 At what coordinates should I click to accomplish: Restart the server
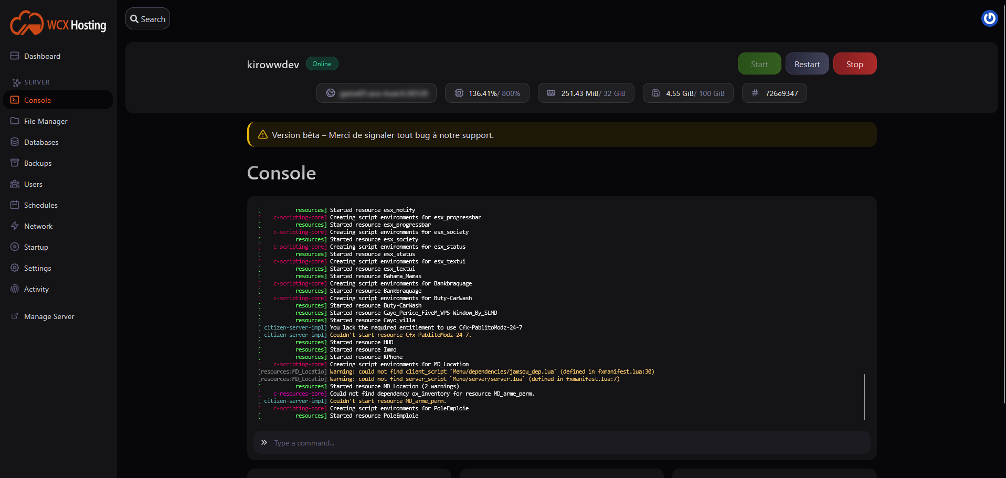pos(807,64)
